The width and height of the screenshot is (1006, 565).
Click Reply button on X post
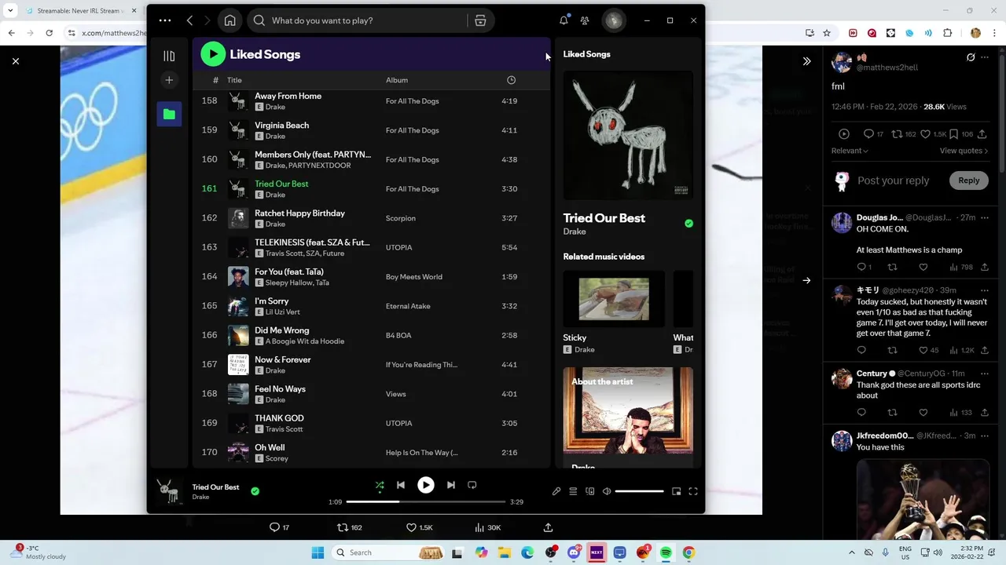pyautogui.click(x=968, y=180)
